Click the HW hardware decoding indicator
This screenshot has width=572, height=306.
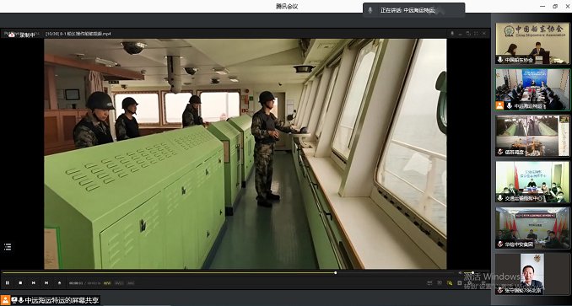coord(107,283)
